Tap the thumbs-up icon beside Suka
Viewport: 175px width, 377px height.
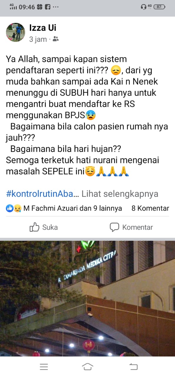tap(34, 227)
